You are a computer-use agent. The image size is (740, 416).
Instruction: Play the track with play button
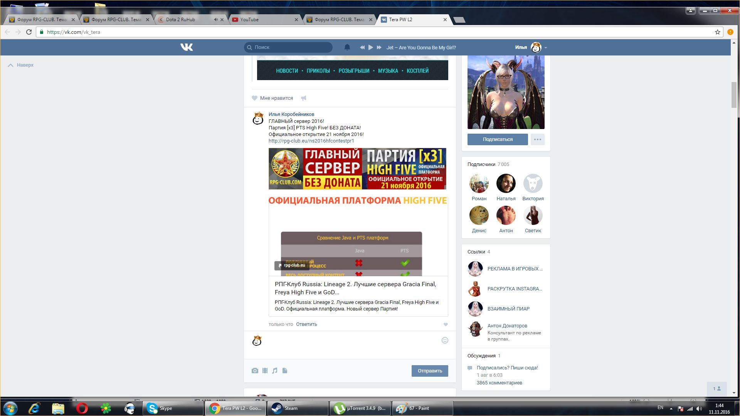pos(370,47)
